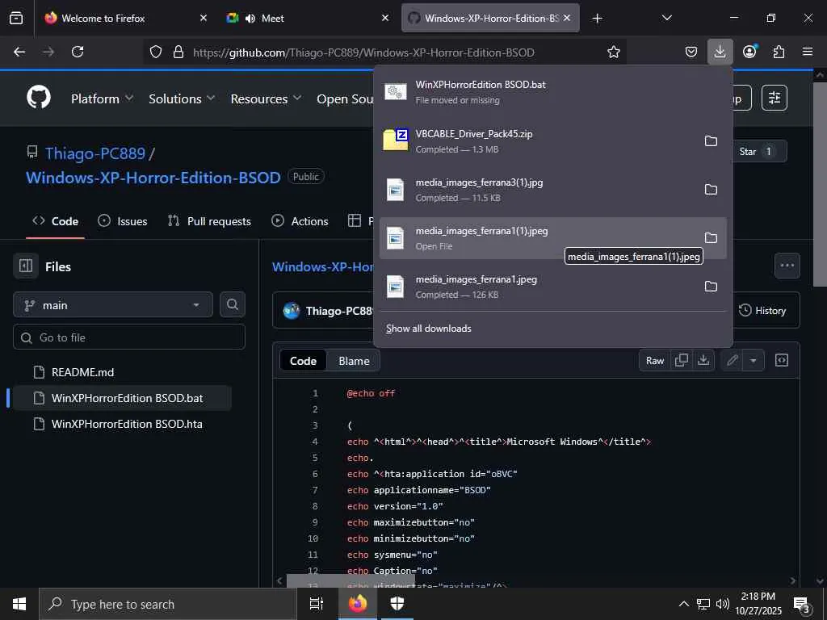Download raw file icon
Viewport: 827px width, 620px height.
click(x=703, y=360)
